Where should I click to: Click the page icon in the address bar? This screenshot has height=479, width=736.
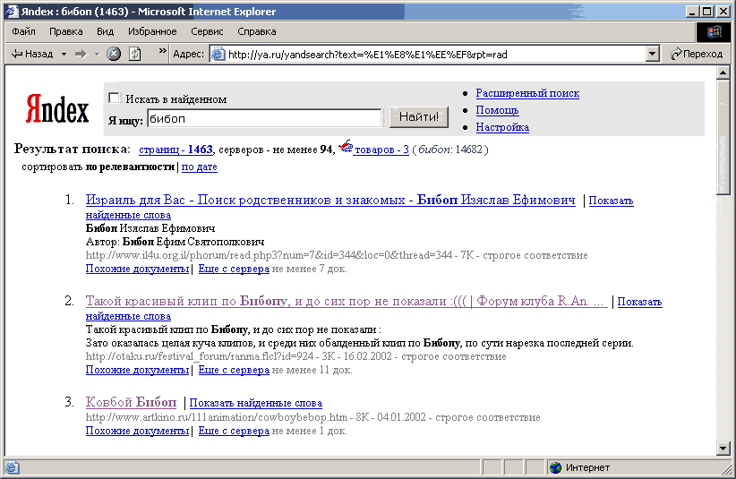pos(218,55)
